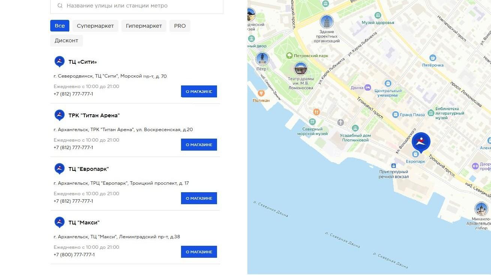491x275 pixels.
Task: Click the "ул. Володарского" street label
Action: [x=406, y=141]
